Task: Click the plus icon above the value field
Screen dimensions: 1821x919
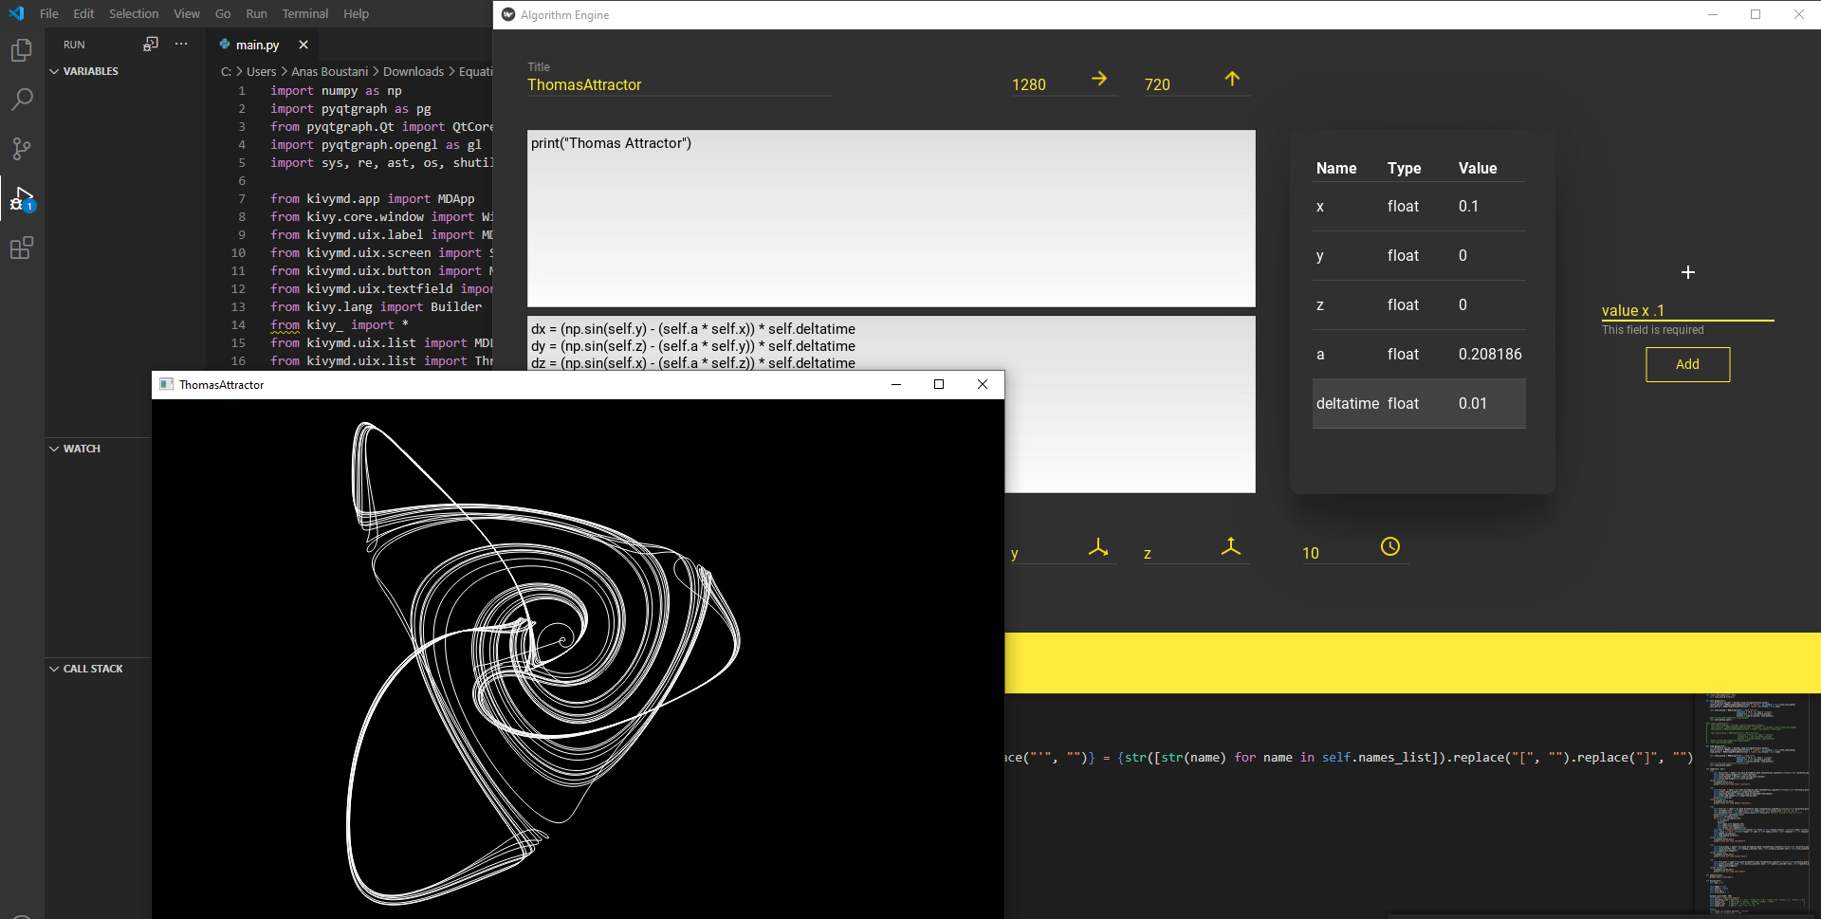Action: tap(1688, 272)
